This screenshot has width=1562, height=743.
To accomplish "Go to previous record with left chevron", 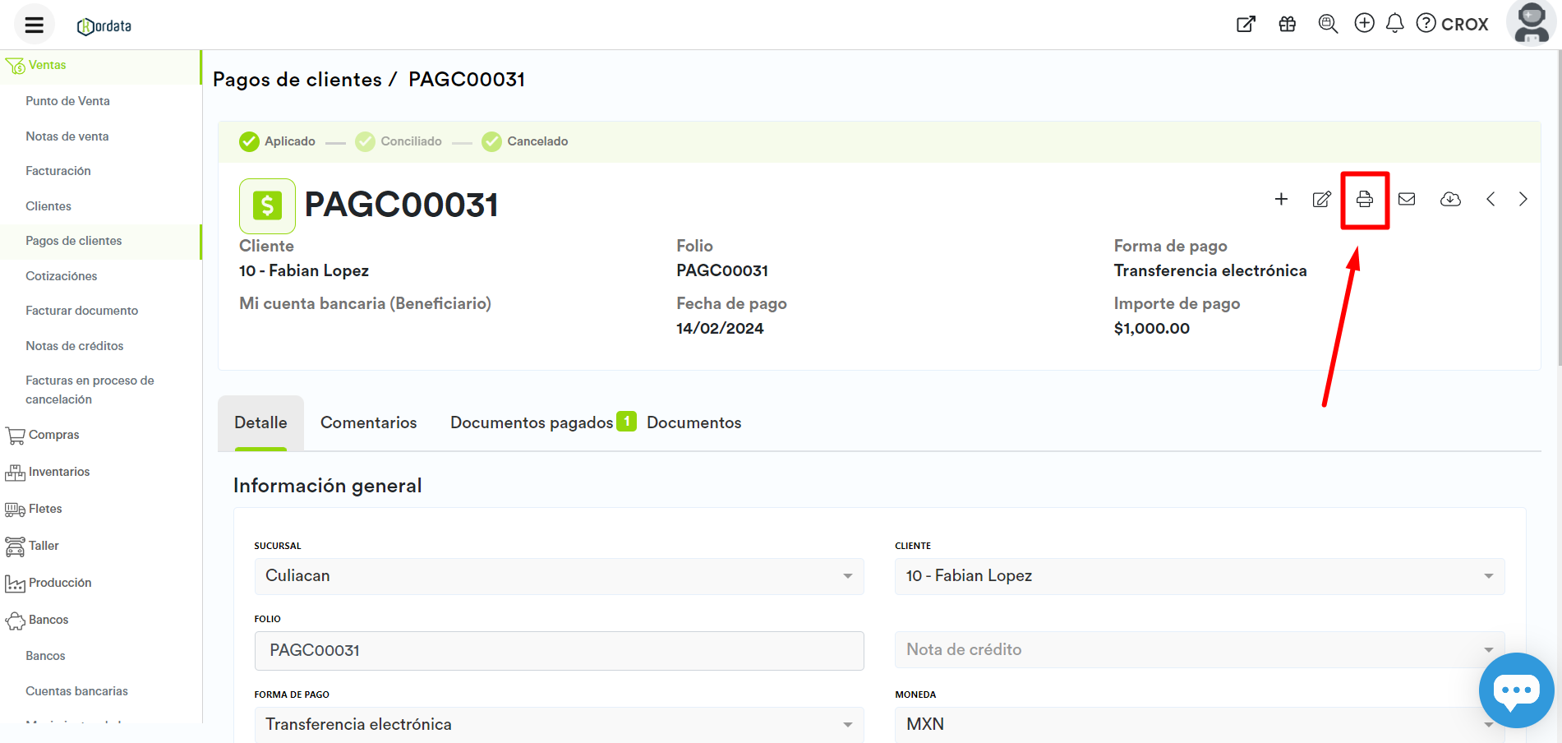I will click(1491, 199).
